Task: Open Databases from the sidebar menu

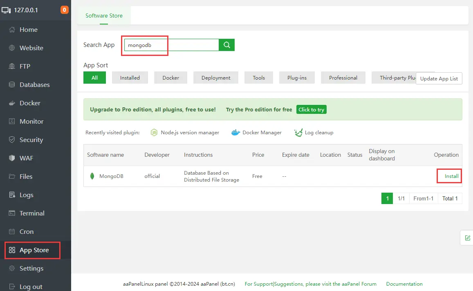Action: tap(35, 84)
